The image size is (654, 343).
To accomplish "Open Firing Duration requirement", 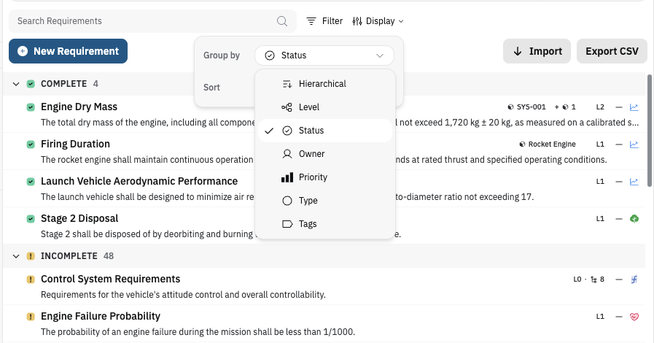I will [x=76, y=144].
